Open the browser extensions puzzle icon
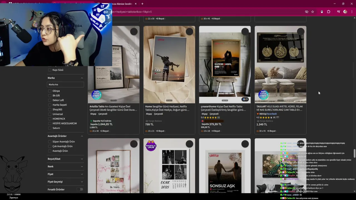The width and height of the screenshot is (356, 200). pyautogui.click(x=329, y=12)
